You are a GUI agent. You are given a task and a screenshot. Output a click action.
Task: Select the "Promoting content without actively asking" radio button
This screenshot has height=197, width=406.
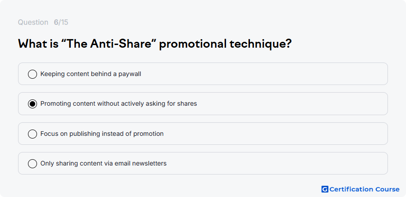pyautogui.click(x=32, y=104)
